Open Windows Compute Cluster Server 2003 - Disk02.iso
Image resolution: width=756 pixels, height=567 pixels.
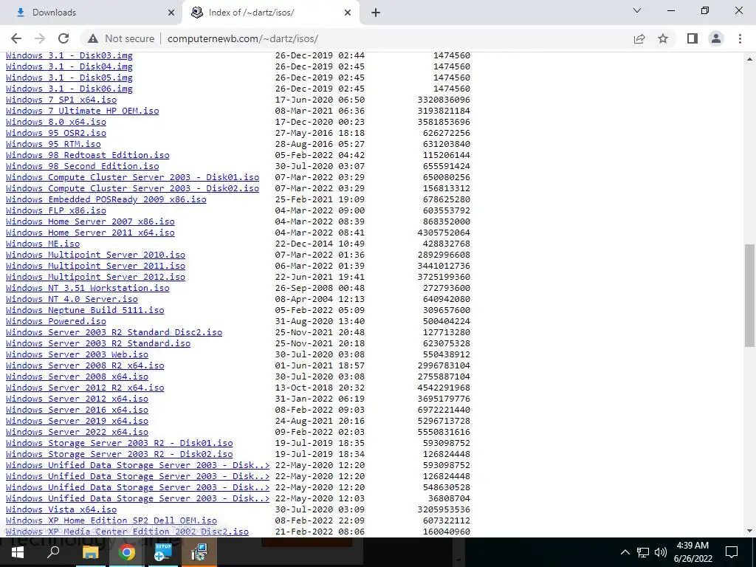[133, 188]
